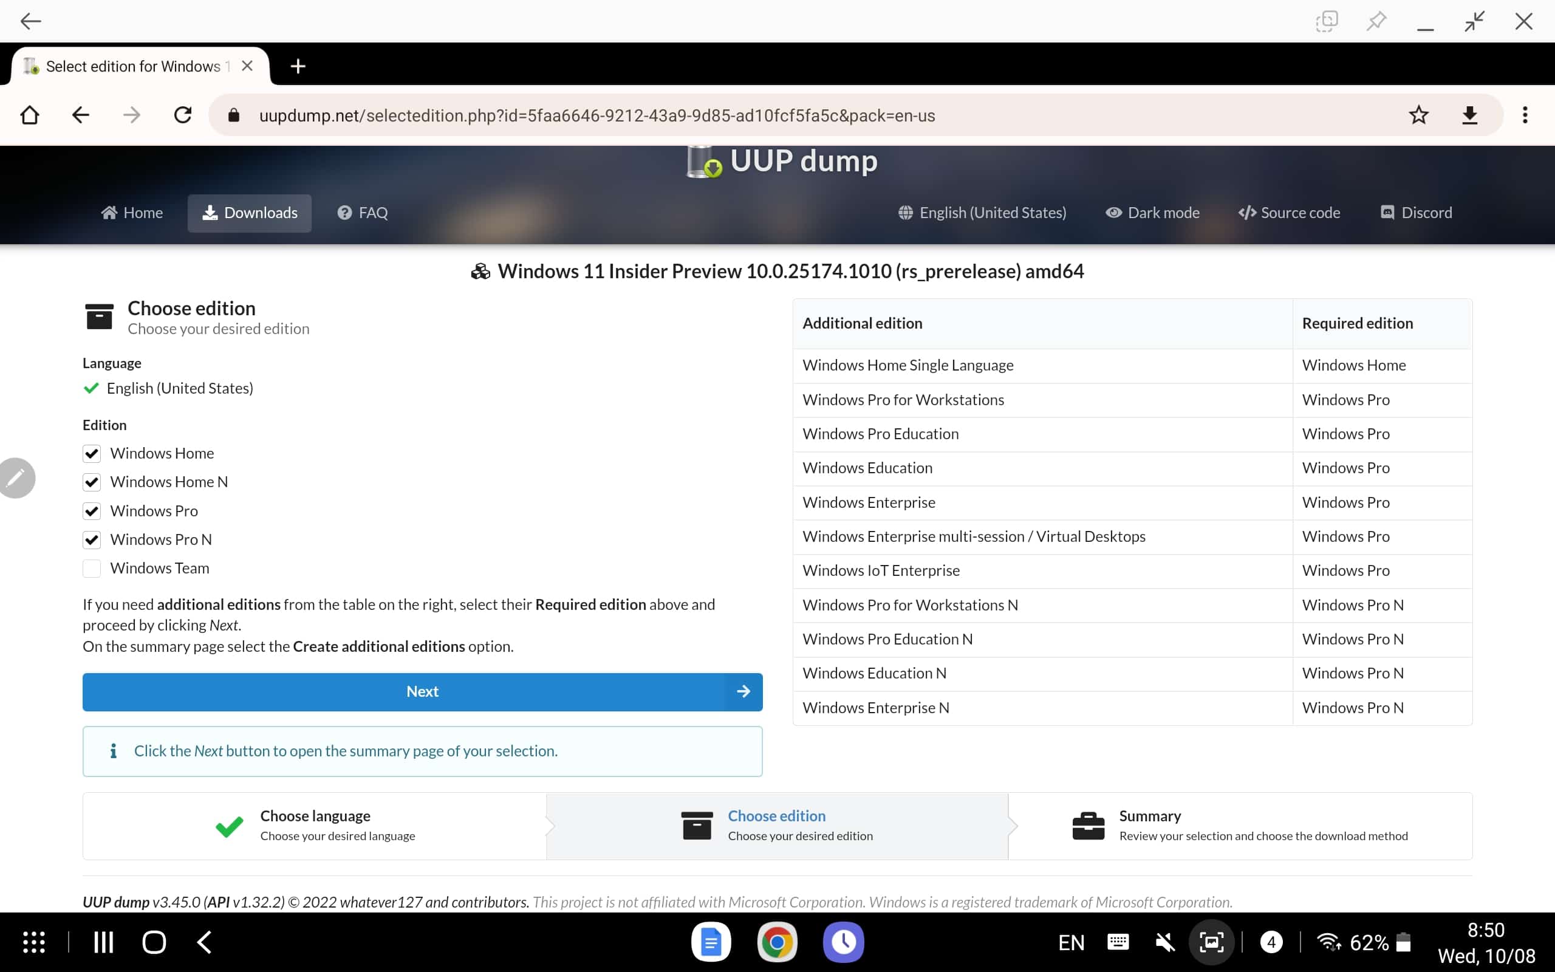The width and height of the screenshot is (1555, 972).
Task: Open the Clock app in the taskbar
Action: (843, 942)
